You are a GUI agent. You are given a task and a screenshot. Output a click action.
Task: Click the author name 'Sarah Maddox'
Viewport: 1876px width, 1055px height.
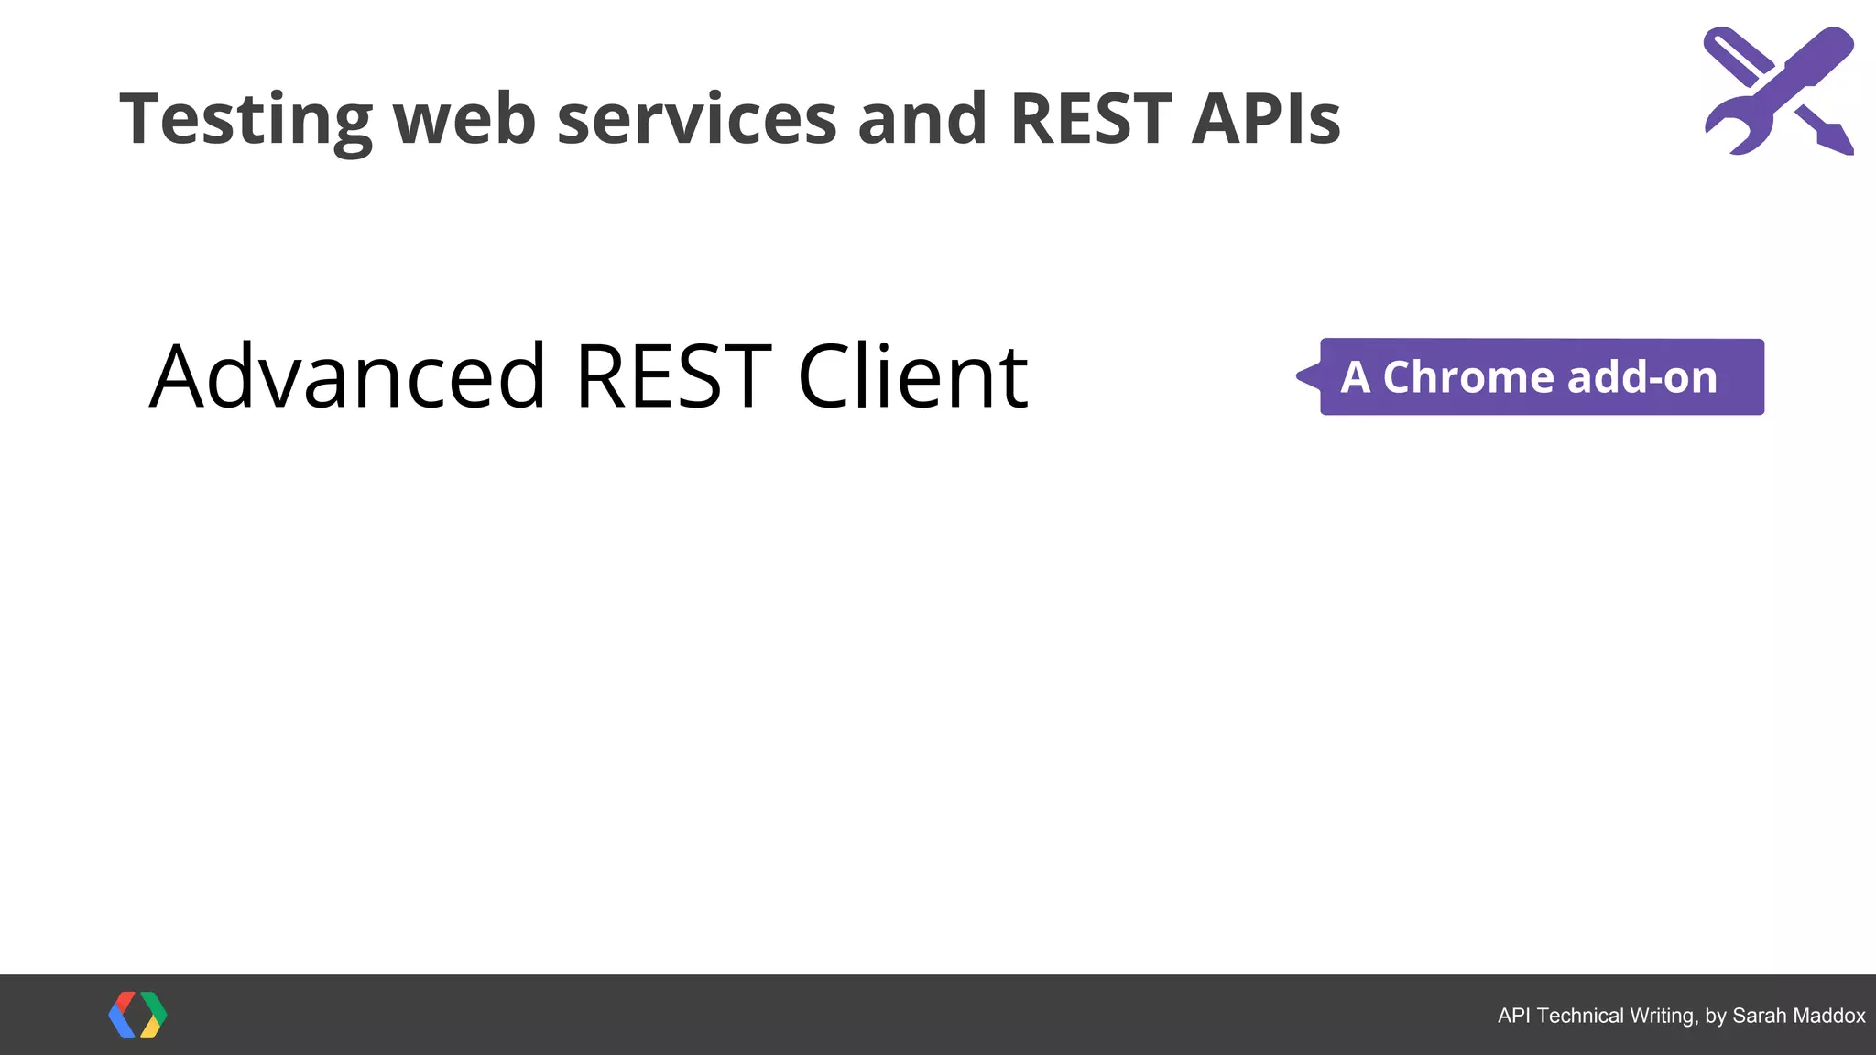tap(1798, 1016)
